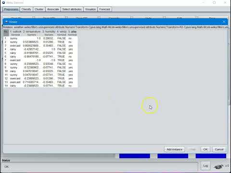Click the windy column header
Screen dimensions: 231x173
click(x=62, y=33)
